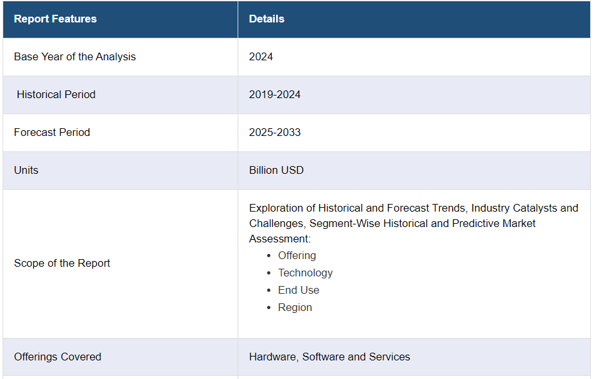The width and height of the screenshot is (594, 379).
Task: Click the 2025-2033 forecast period value
Action: (275, 132)
